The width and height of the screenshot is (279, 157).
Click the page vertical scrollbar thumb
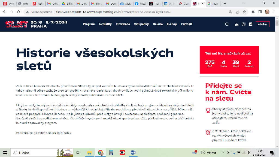[277, 23]
